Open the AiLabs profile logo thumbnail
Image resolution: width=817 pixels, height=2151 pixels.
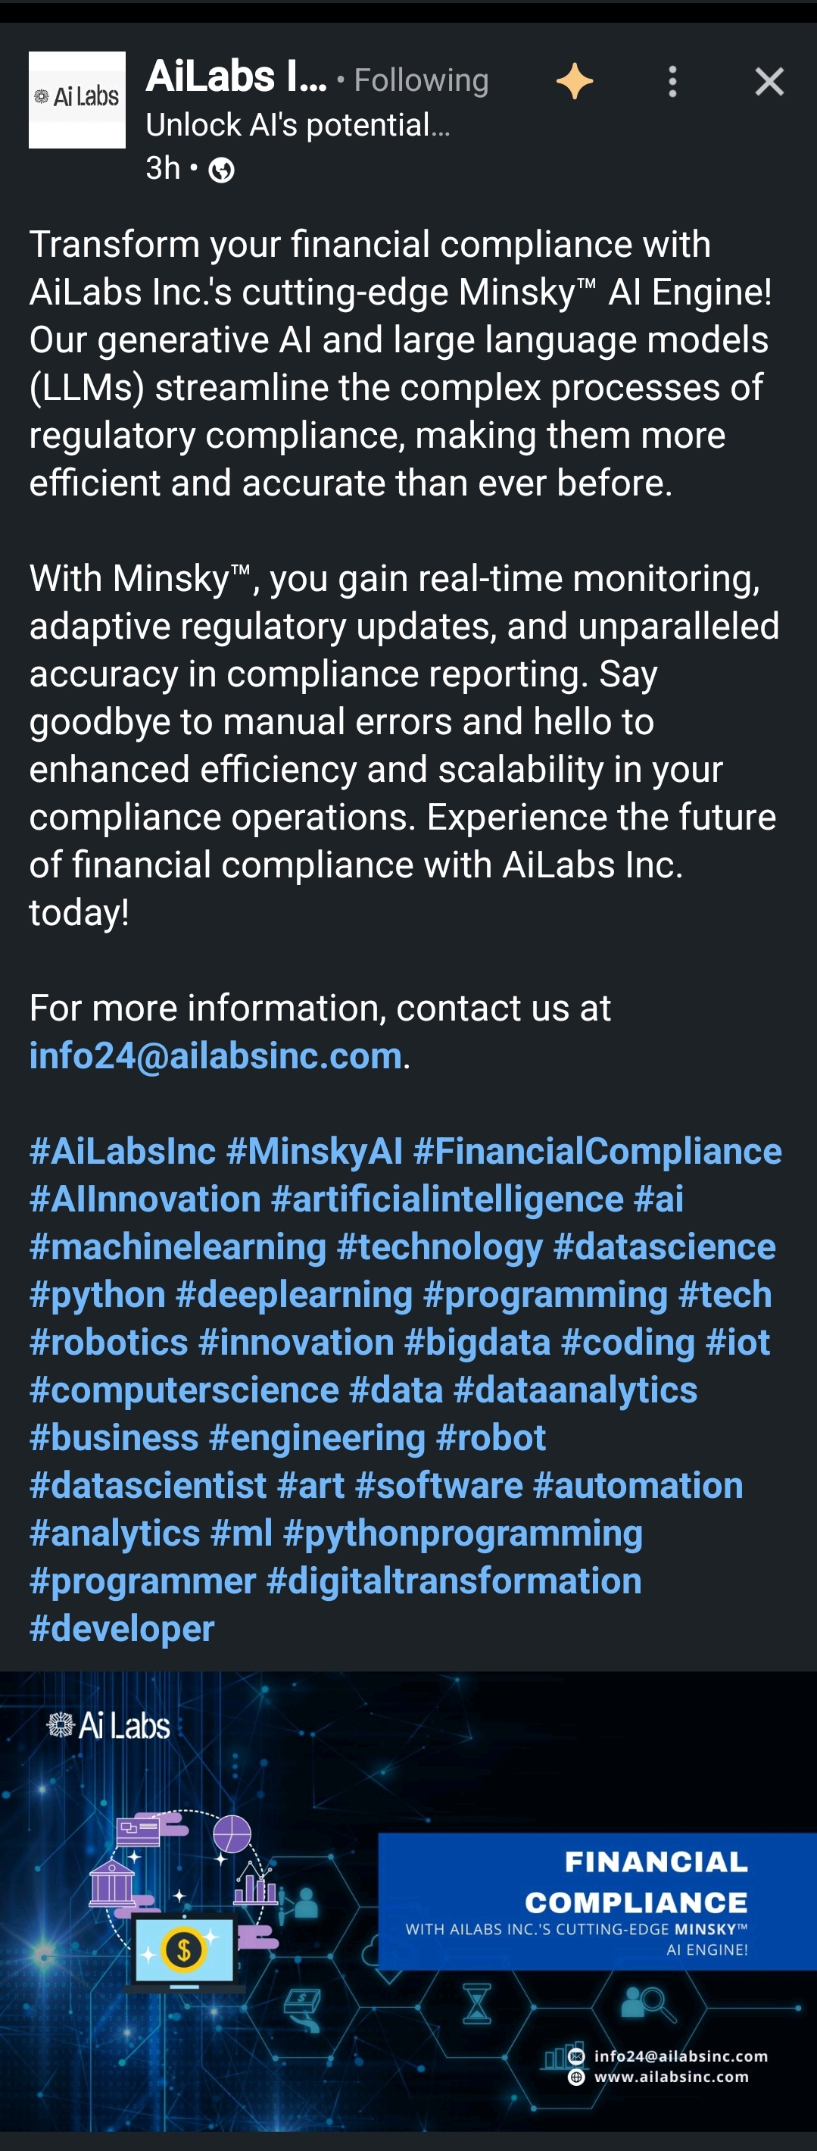click(76, 100)
